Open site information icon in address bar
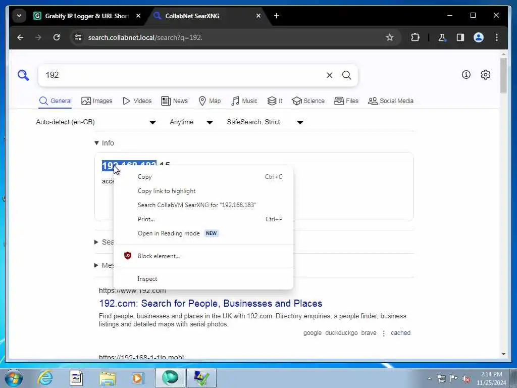The height and width of the screenshot is (388, 517). click(x=78, y=37)
